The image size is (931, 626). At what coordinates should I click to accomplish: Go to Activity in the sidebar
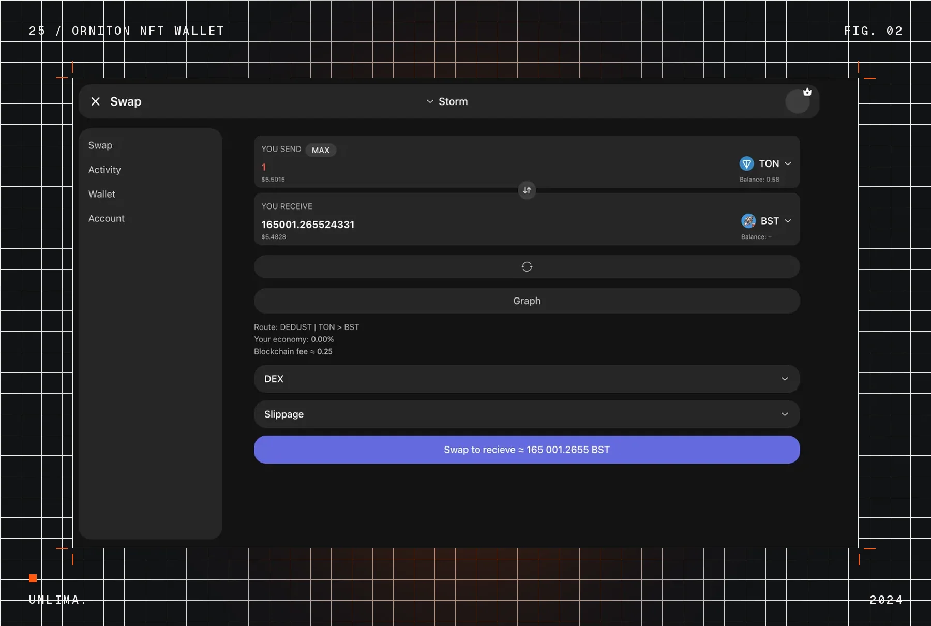coord(104,170)
